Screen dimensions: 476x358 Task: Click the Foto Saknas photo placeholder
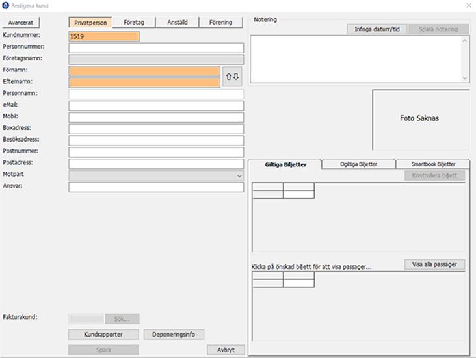point(421,120)
